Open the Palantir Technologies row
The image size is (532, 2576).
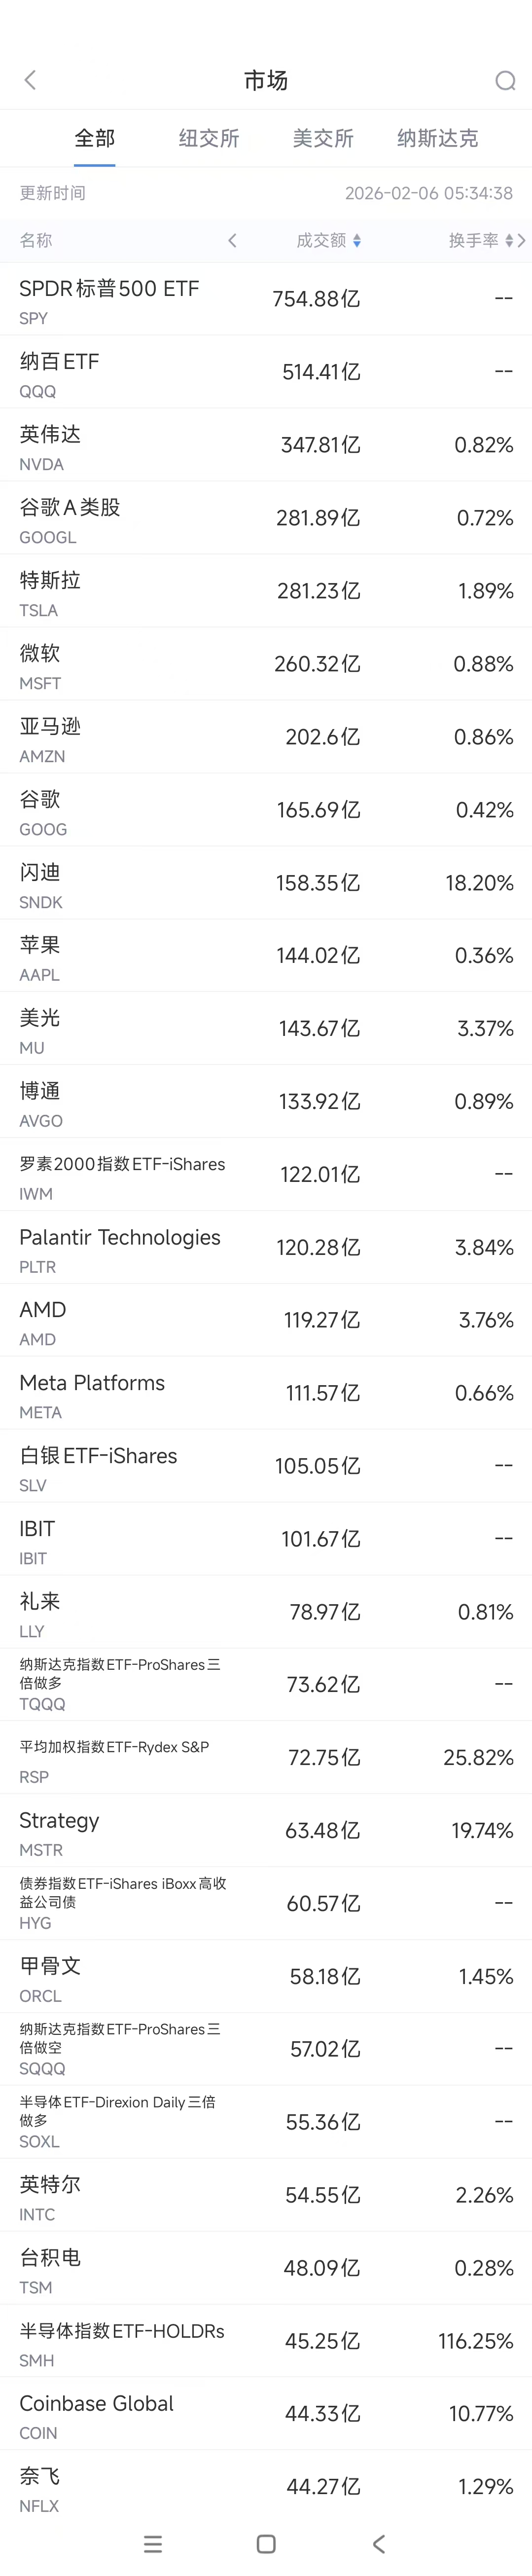266,1247
